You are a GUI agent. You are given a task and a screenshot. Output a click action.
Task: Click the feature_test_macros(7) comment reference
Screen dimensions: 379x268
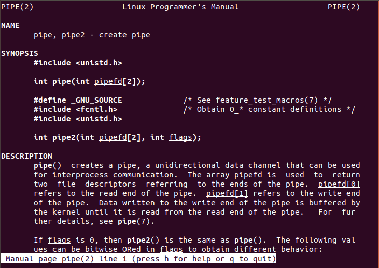(266, 100)
